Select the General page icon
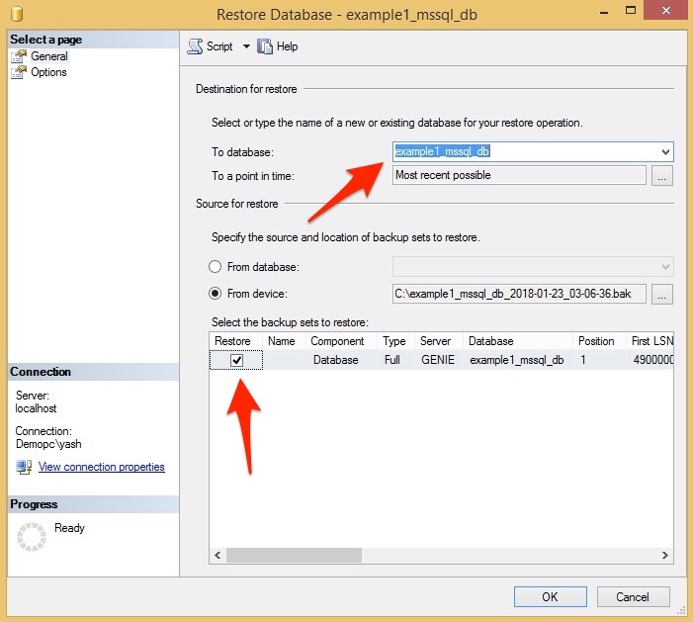This screenshot has width=693, height=622. coord(19,56)
